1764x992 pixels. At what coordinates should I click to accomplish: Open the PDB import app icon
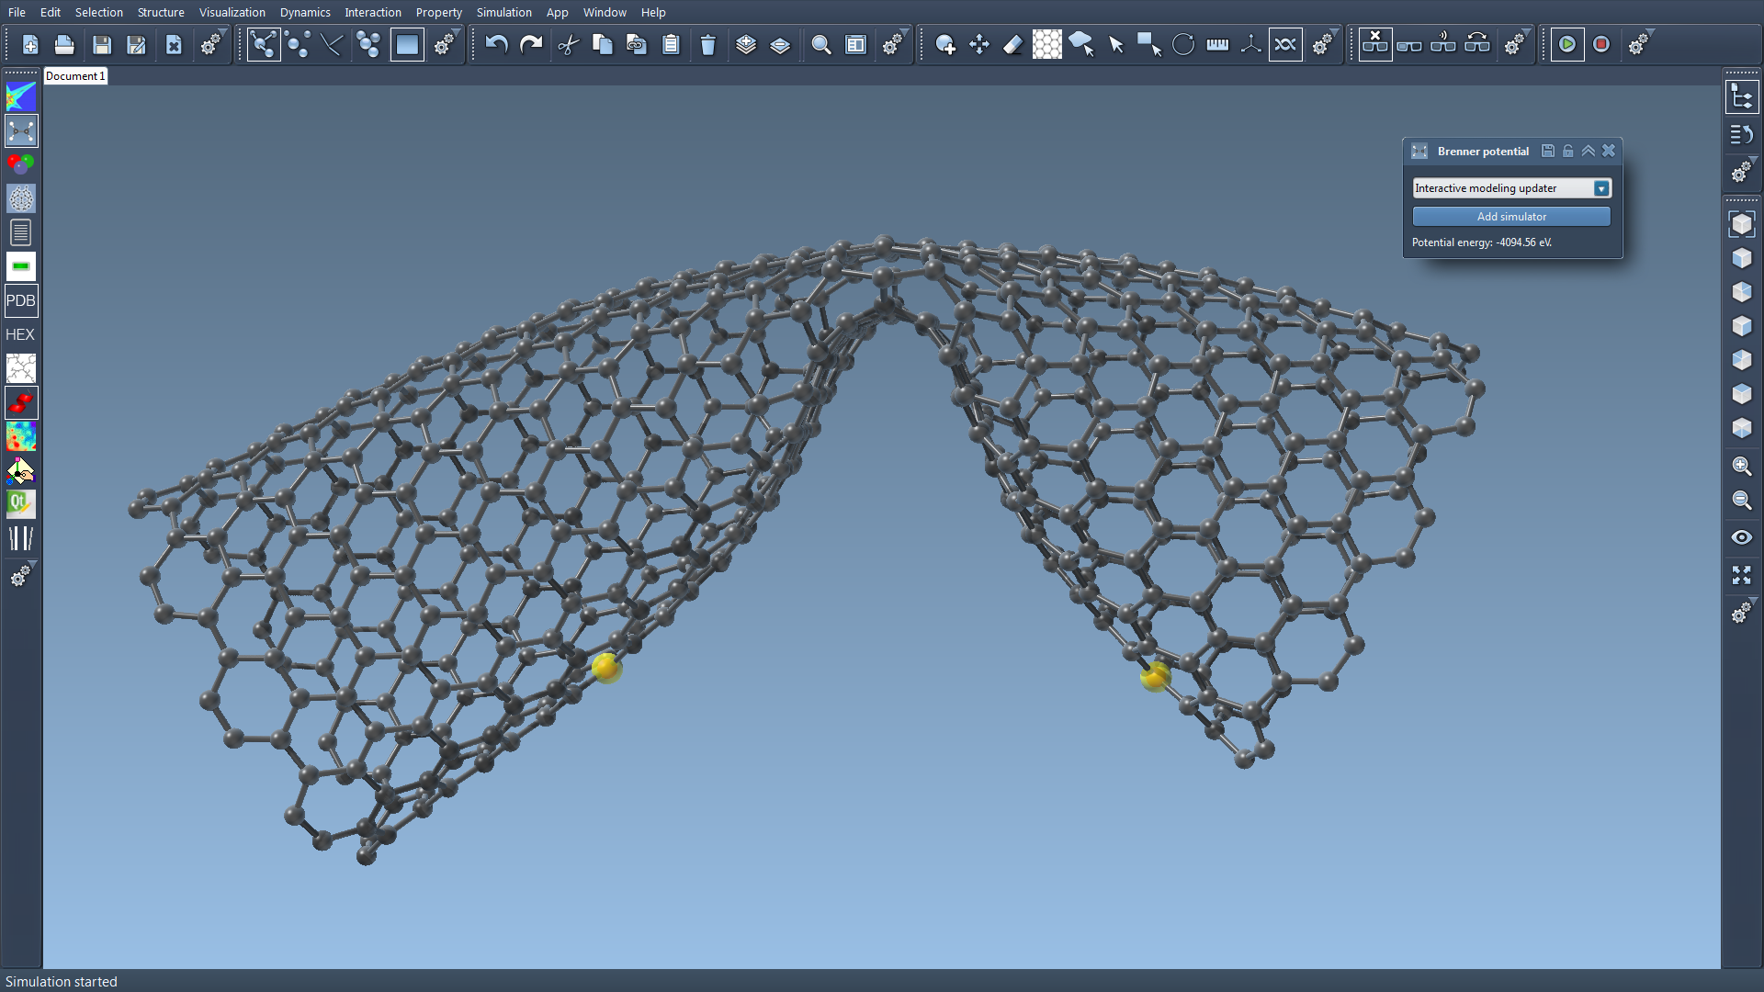pos(20,300)
